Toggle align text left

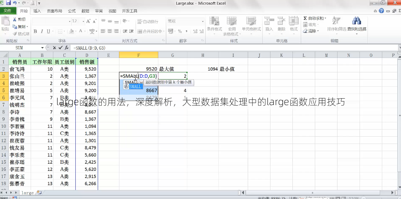click(x=103, y=31)
